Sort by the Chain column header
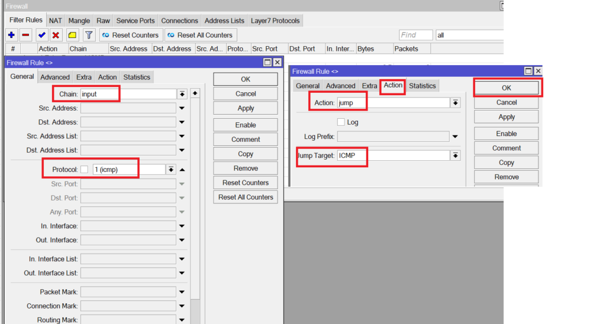This screenshot has width=606, height=324. (89, 49)
